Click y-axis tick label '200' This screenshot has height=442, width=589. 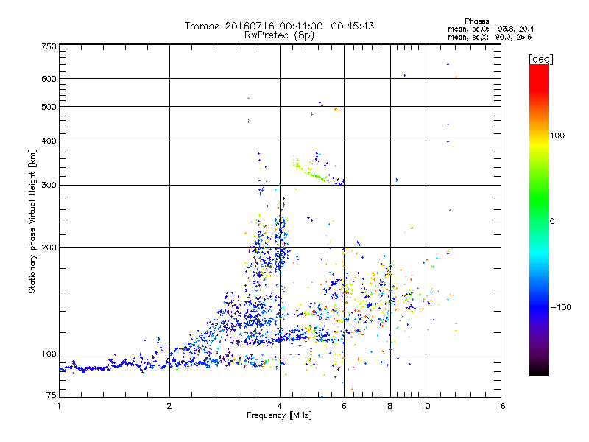[x=49, y=248]
